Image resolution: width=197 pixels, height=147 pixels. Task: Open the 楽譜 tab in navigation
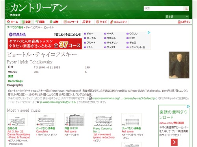tap(26, 22)
